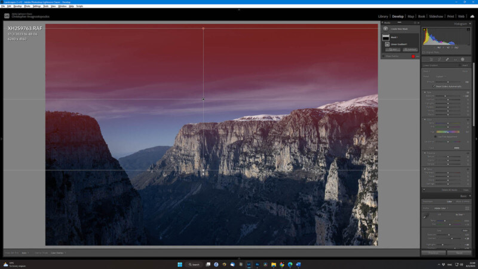Click the Add button in Masks panel

[x=391, y=50]
